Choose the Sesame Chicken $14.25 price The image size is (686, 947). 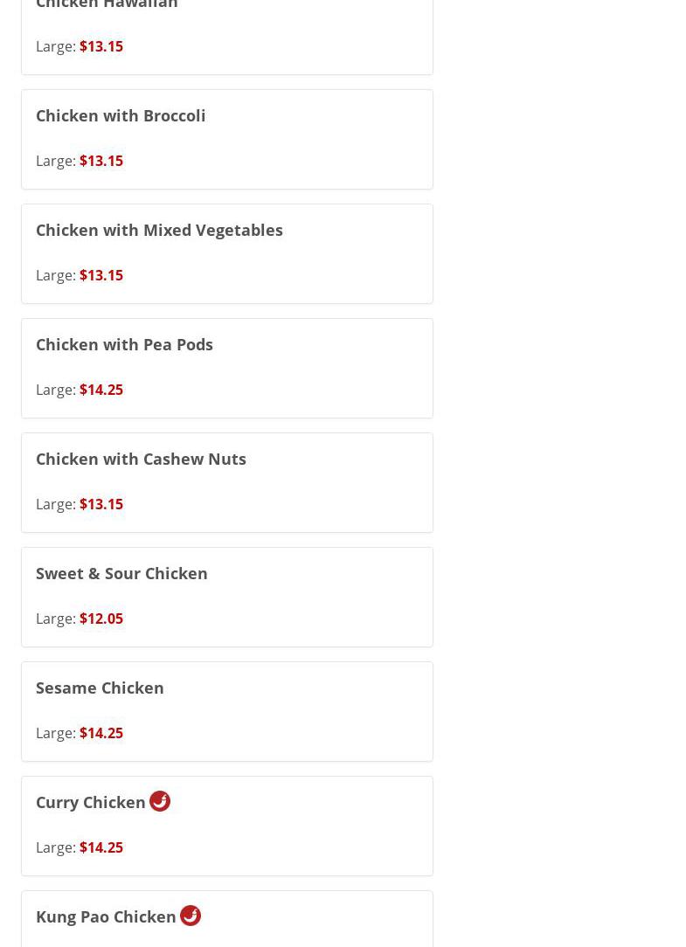pyautogui.click(x=101, y=733)
